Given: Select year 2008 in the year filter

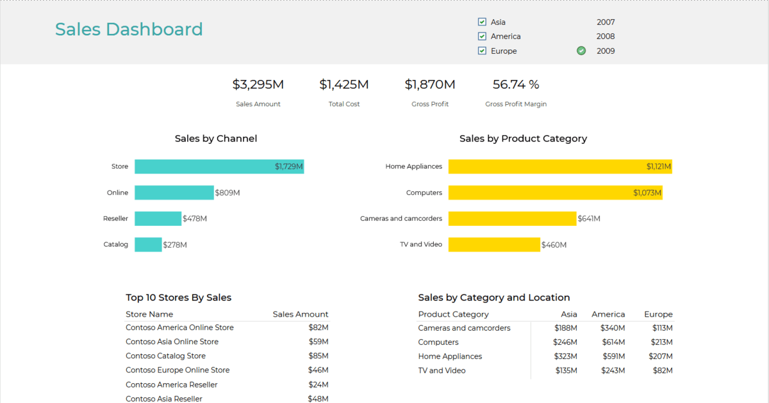Looking at the screenshot, I should (605, 36).
